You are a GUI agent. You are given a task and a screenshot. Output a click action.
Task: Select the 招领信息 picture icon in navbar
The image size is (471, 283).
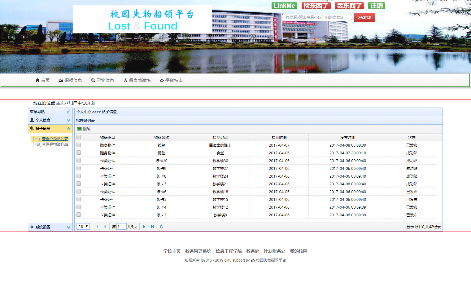click(x=61, y=80)
